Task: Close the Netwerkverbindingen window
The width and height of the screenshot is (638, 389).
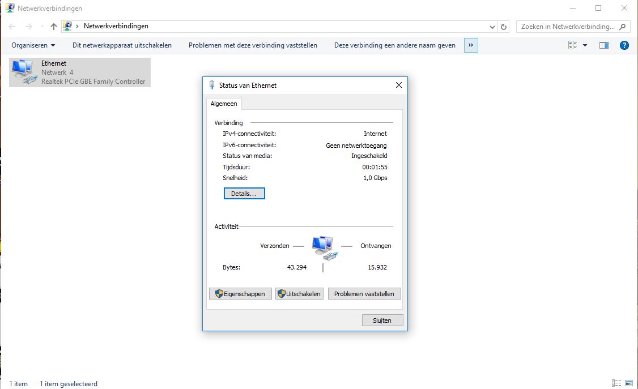Action: tap(624, 8)
